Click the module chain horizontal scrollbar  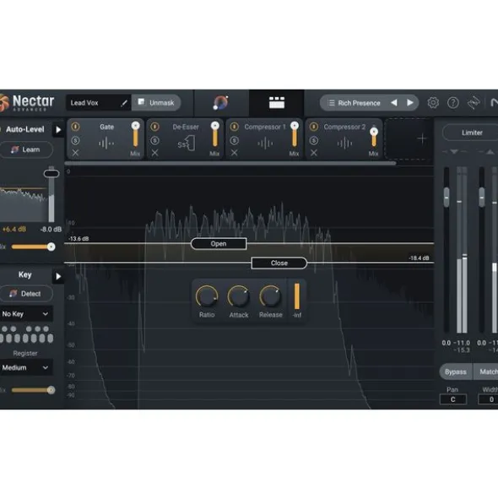click(230, 163)
